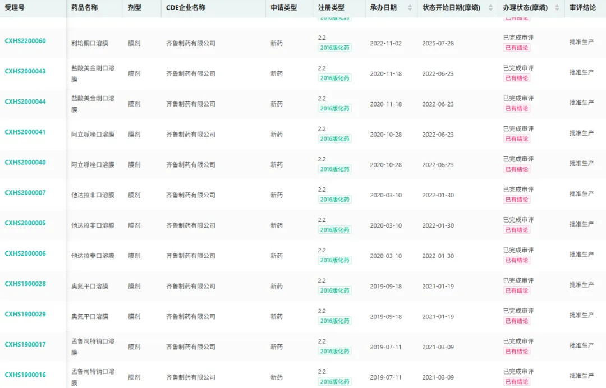Select link CXHS2000007

pos(25,192)
